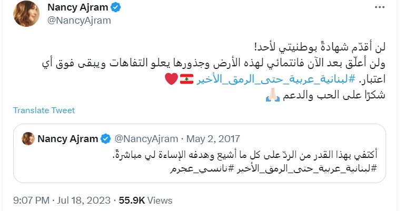Click the small avatar in the quoted tweet
The image size is (404, 211).
click(x=28, y=139)
